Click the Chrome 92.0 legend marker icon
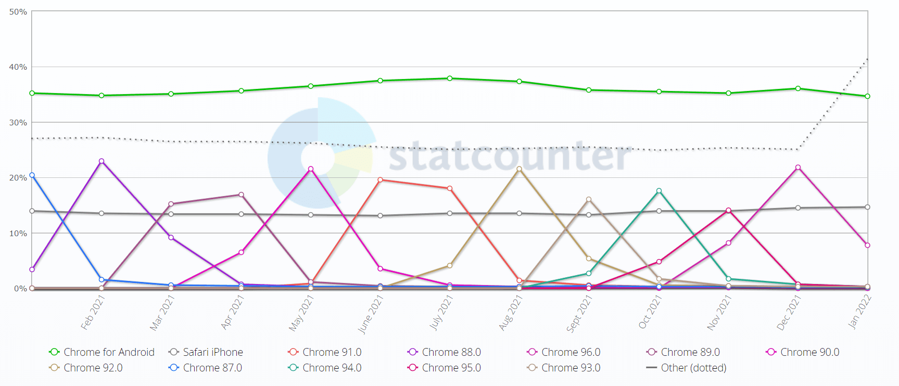Image resolution: width=899 pixels, height=386 pixels. tap(54, 368)
